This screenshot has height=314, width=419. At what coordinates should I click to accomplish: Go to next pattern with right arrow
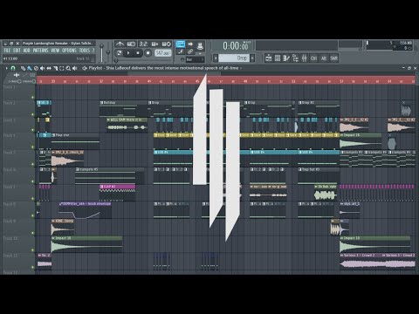[252, 58]
